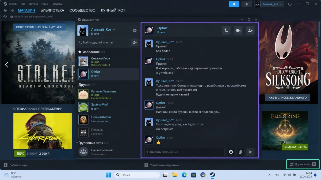This screenshot has height=180, width=321.
Task: Go forward with the navigation arrow
Action: [x=12, y=10]
